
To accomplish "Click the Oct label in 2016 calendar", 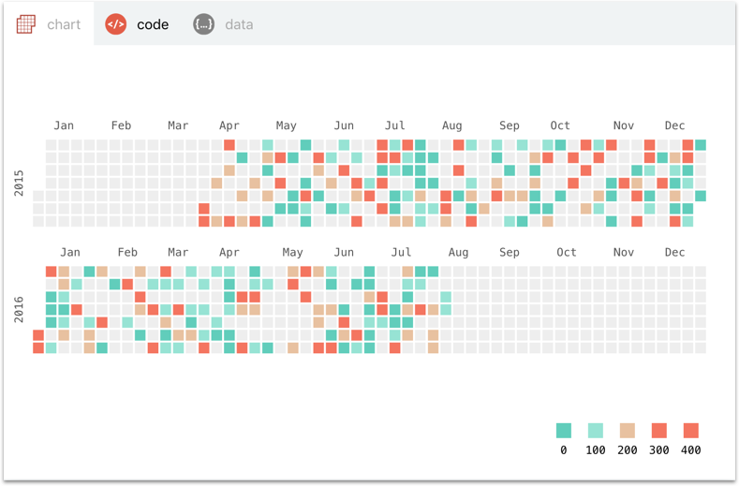I will point(567,252).
